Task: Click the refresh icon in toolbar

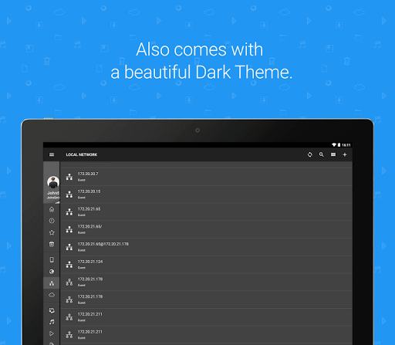Action: point(310,154)
